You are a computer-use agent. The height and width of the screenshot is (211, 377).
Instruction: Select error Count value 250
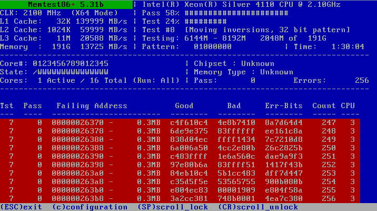pyautogui.click(x=329, y=148)
